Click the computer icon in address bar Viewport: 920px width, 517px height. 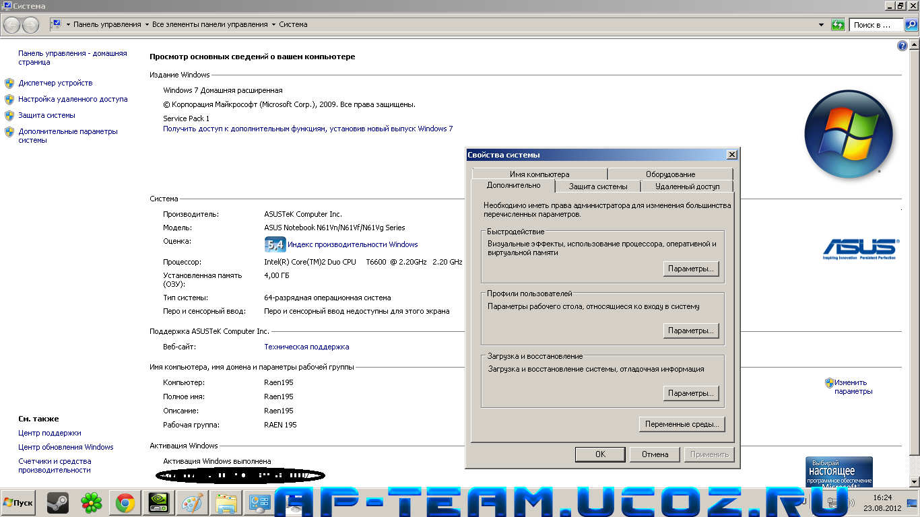(x=57, y=24)
